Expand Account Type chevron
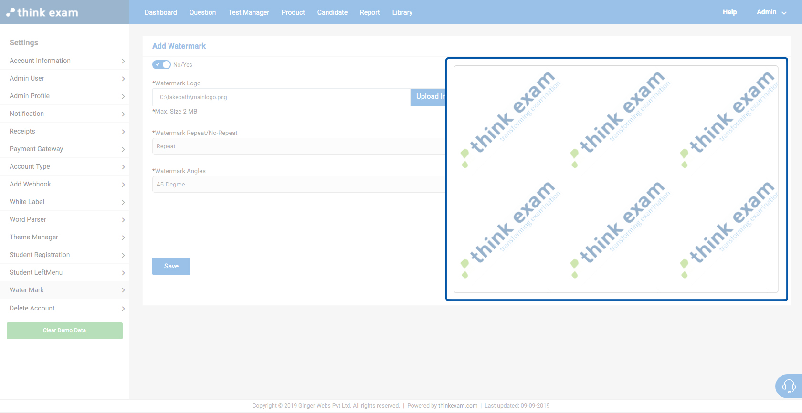Viewport: 802px width, 413px height. pos(123,167)
